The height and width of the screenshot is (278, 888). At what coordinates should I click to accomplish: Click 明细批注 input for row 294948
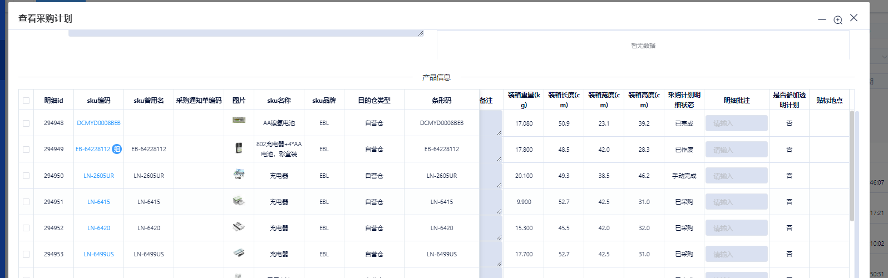(x=737, y=123)
